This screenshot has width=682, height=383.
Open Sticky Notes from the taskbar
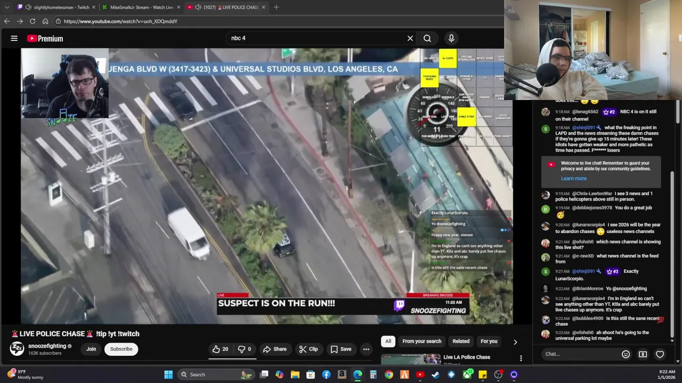(483, 374)
